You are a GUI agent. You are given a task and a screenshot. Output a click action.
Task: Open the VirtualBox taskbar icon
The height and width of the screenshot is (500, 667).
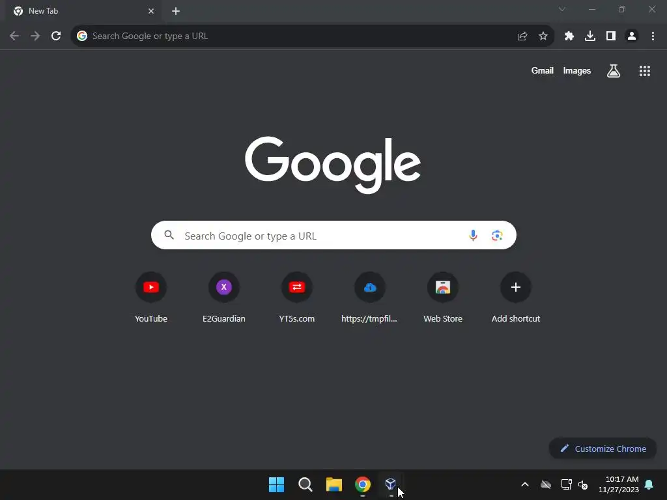(391, 484)
